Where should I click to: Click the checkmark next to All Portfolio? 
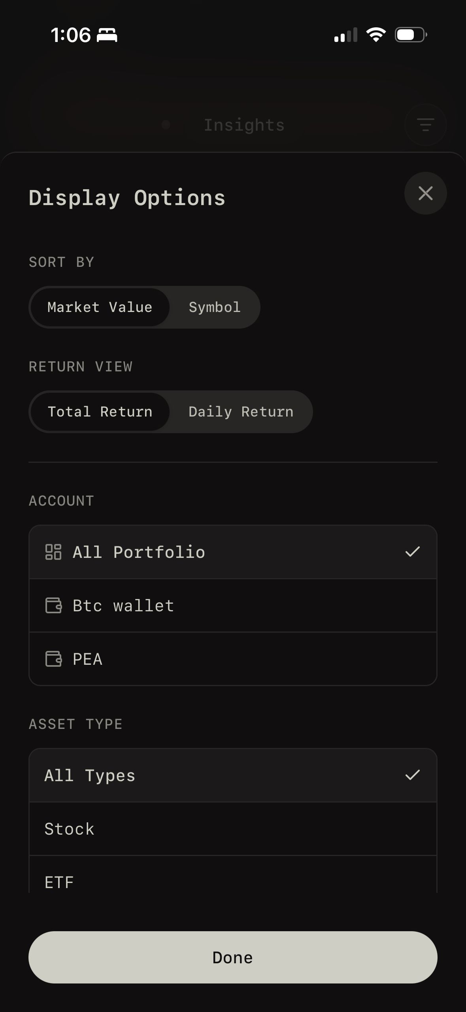(413, 552)
